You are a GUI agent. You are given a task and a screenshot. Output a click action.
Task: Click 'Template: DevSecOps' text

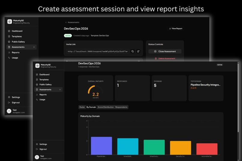100,36
